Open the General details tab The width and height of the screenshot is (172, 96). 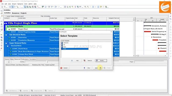click(x=7, y=59)
